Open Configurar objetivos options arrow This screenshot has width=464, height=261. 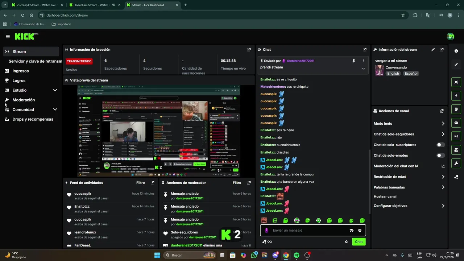click(x=443, y=206)
